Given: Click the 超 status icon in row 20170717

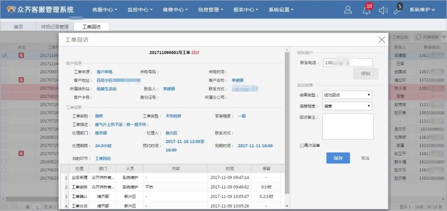Looking at the screenshot, I should pos(21,153).
